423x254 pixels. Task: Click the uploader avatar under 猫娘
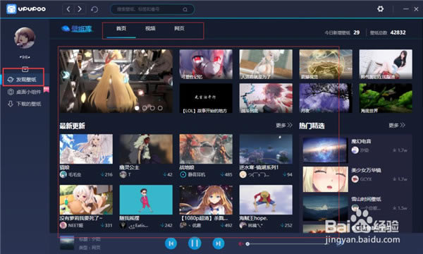click(x=63, y=174)
